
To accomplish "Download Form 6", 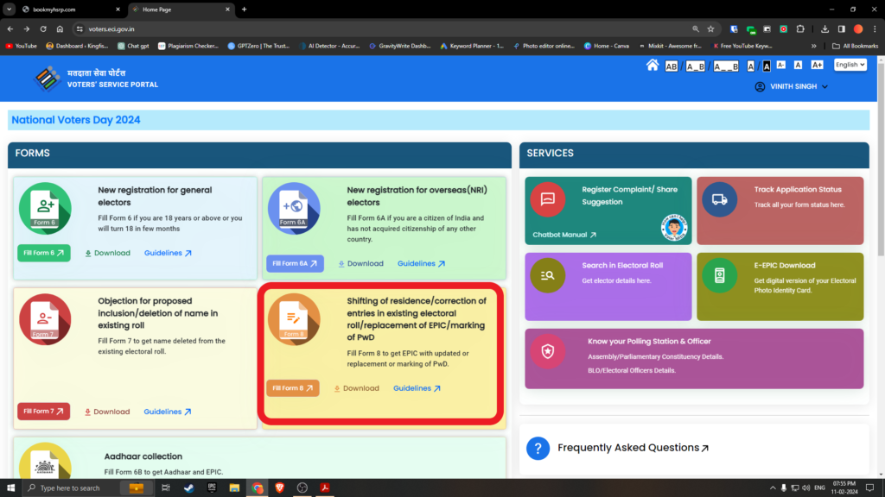I will click(x=107, y=253).
